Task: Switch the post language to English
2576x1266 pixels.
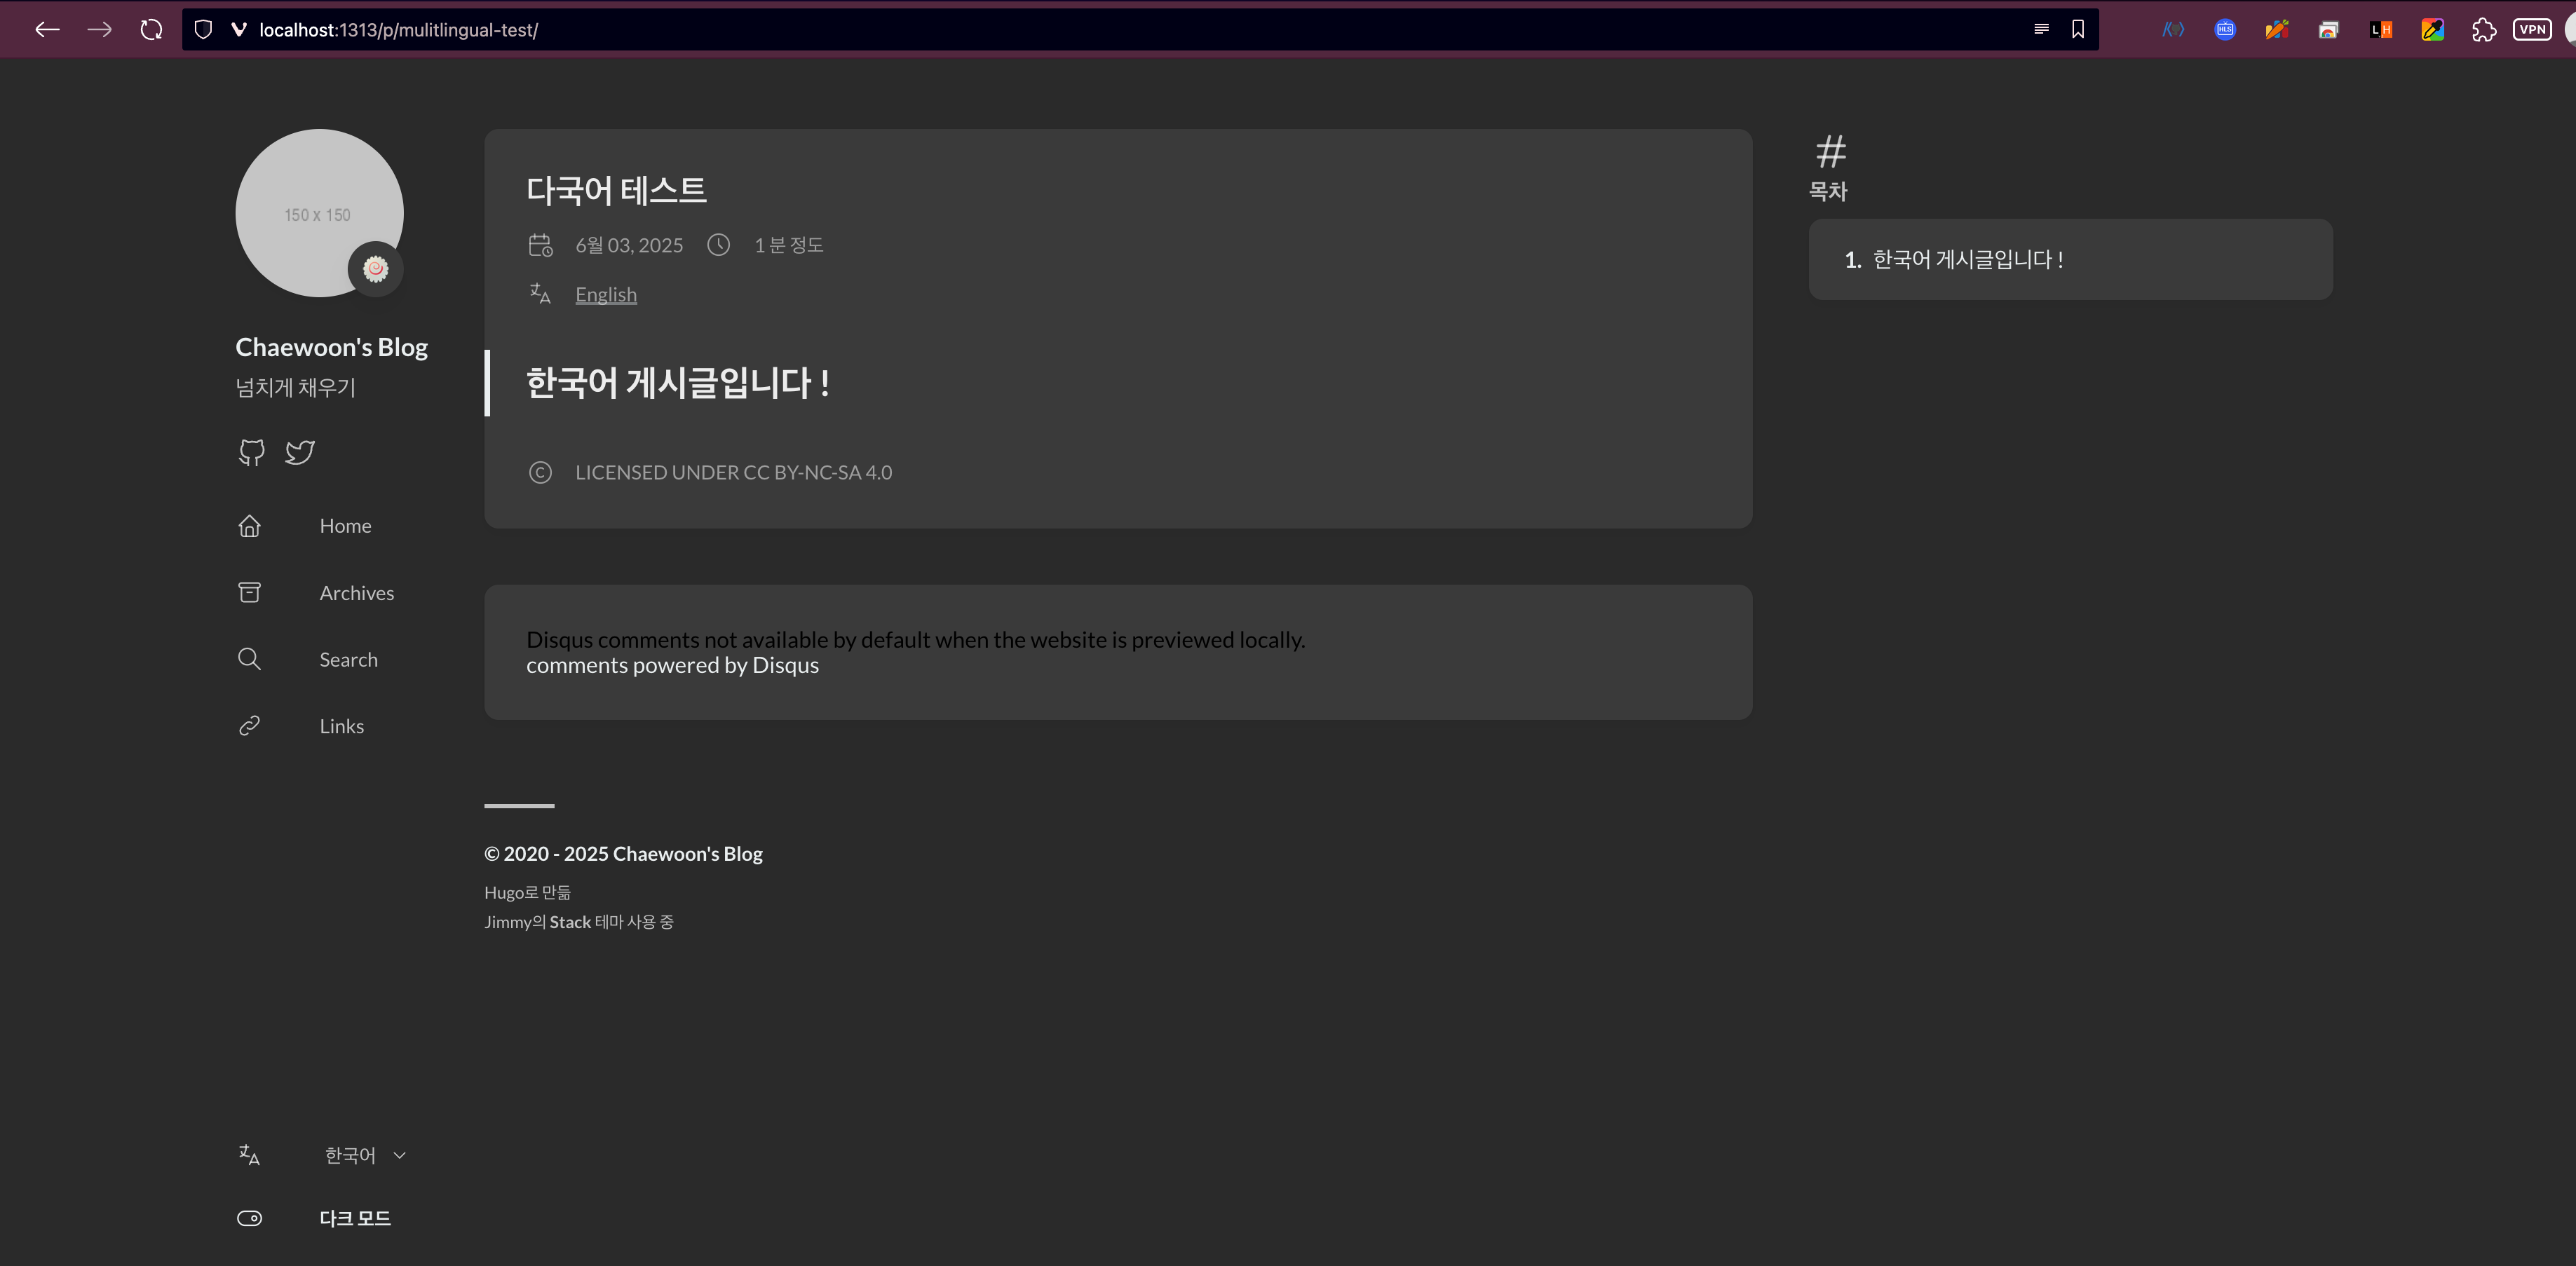Action: click(x=605, y=294)
